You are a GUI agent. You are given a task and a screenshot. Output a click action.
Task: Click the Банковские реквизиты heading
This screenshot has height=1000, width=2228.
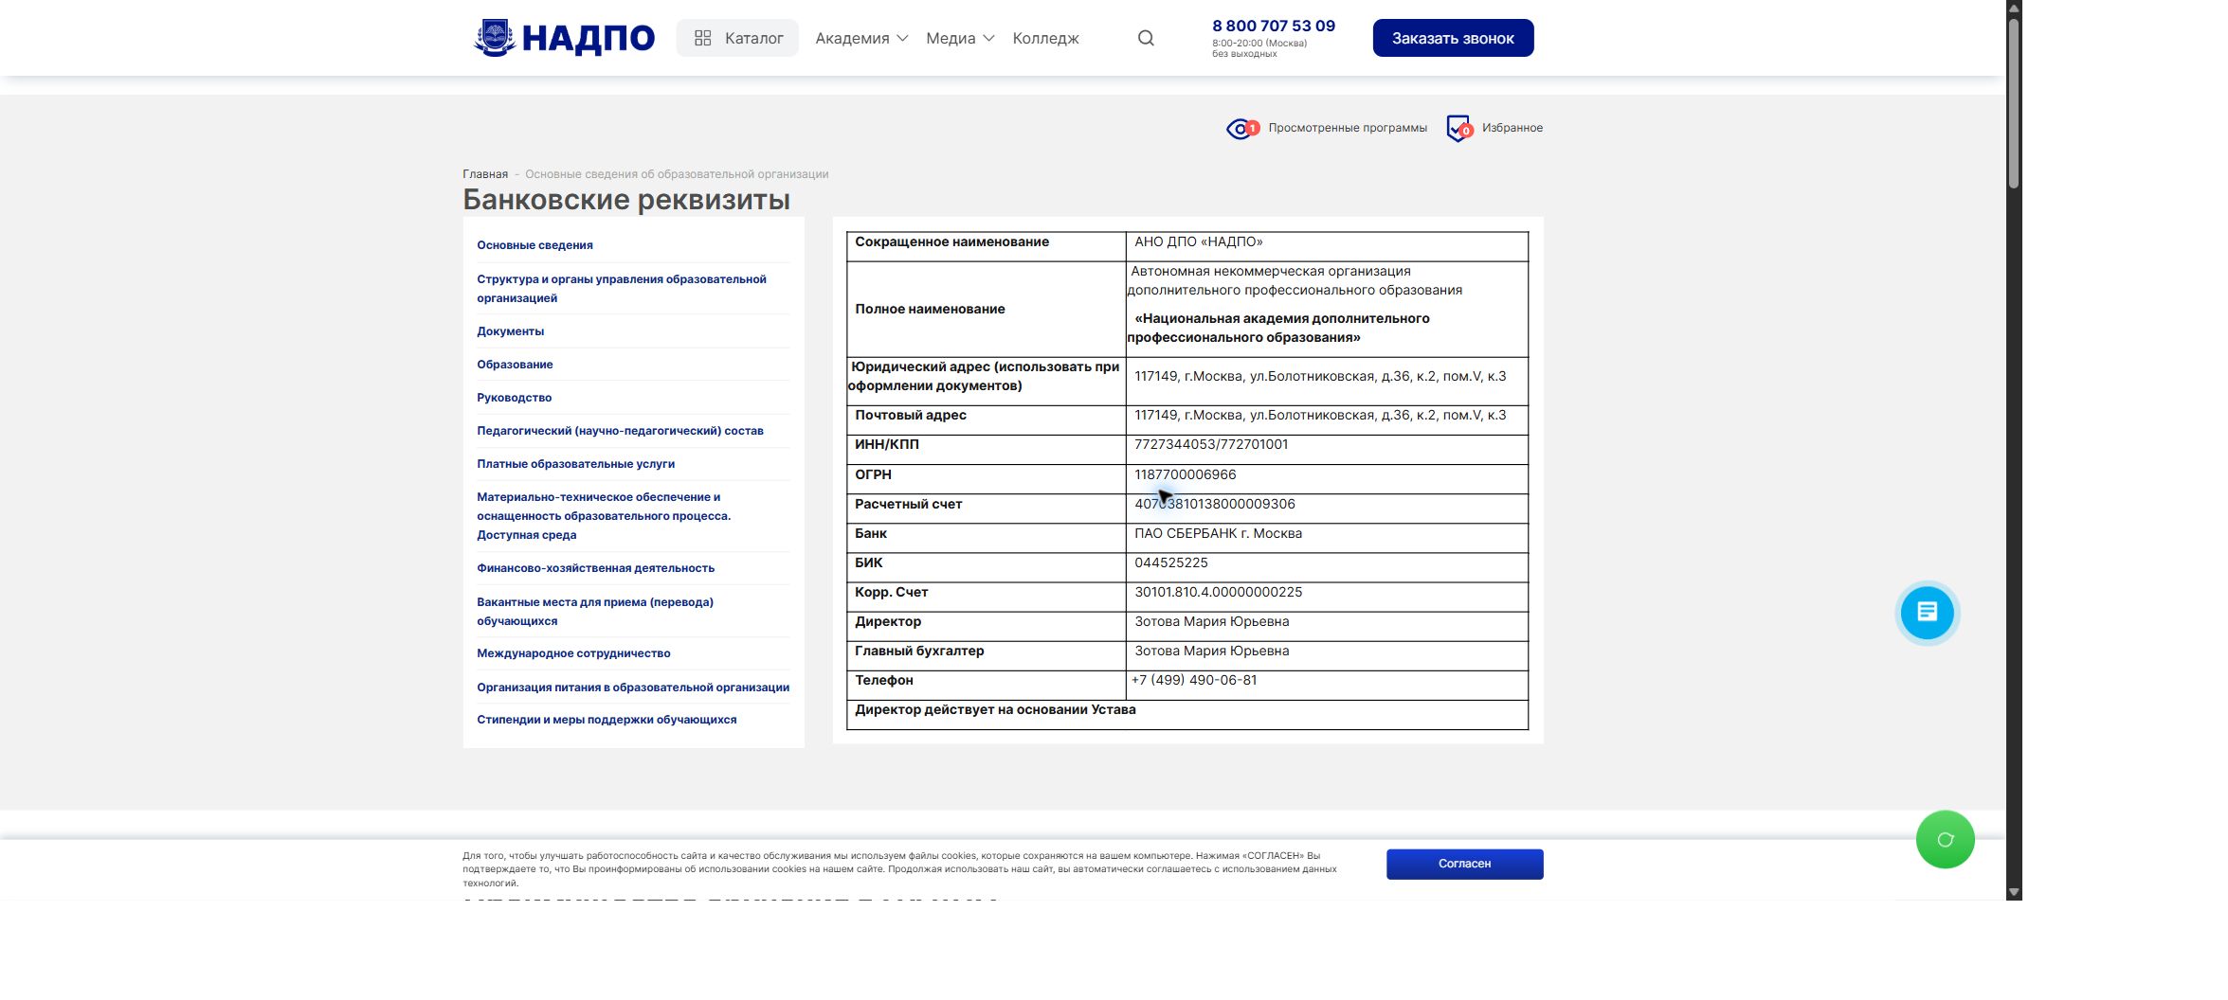(x=626, y=200)
